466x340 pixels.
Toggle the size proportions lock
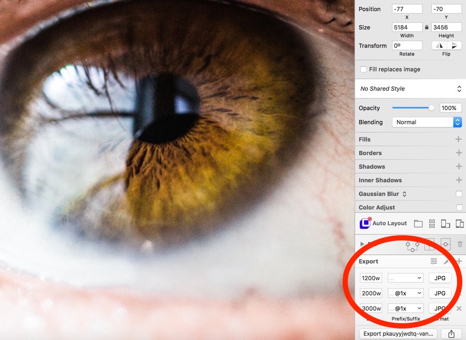pyautogui.click(x=427, y=27)
